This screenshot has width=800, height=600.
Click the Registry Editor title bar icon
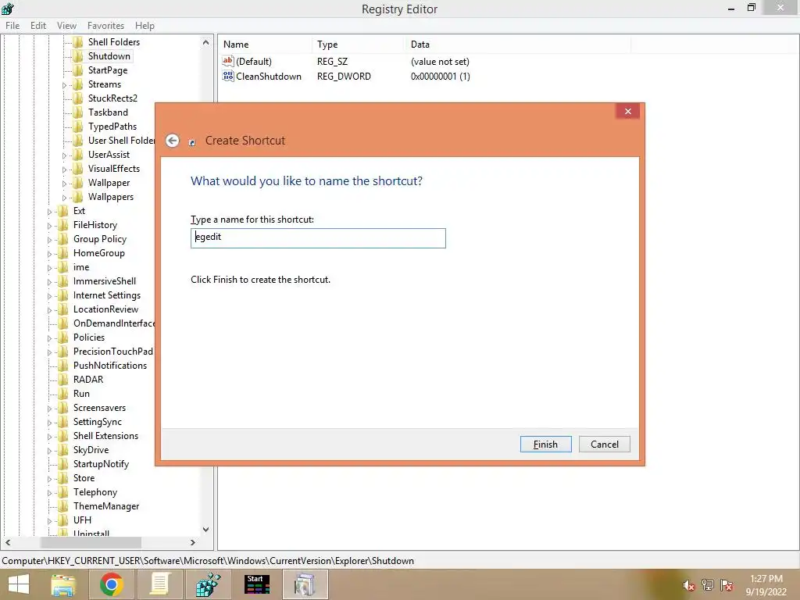pos(8,9)
